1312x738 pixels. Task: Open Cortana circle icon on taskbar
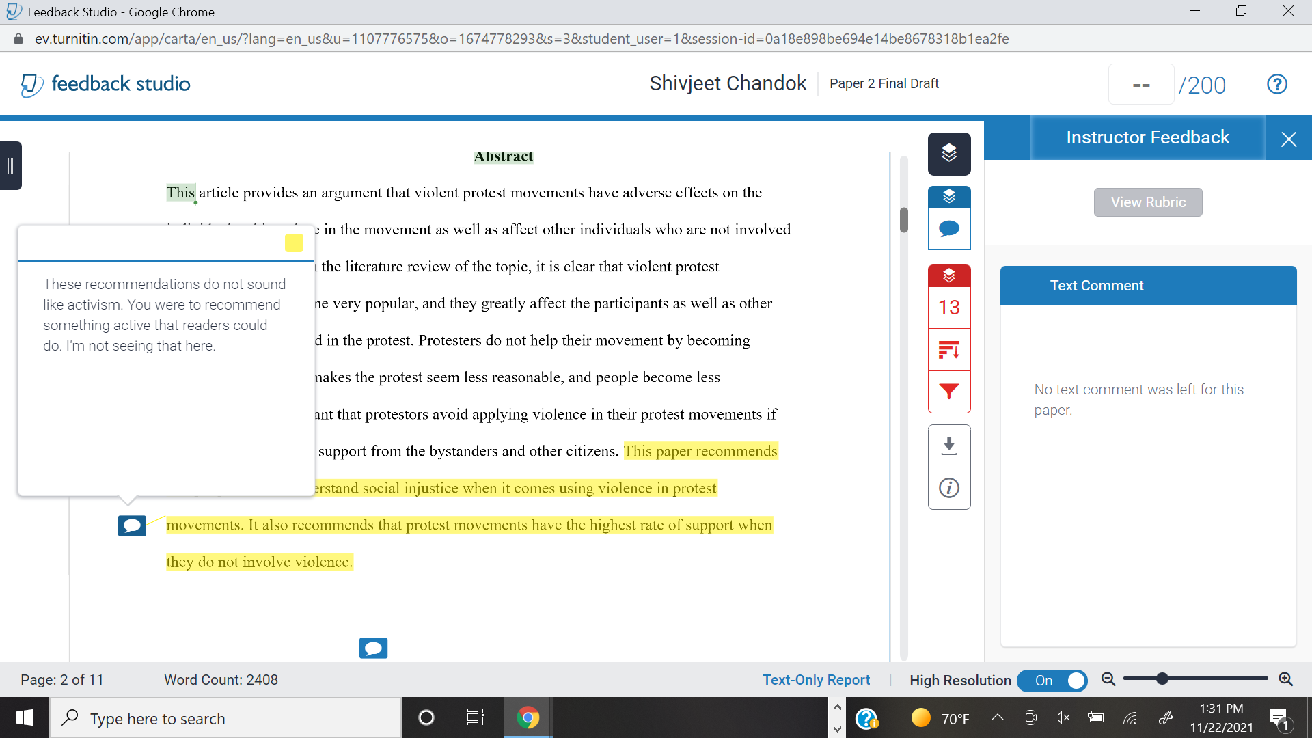(426, 717)
